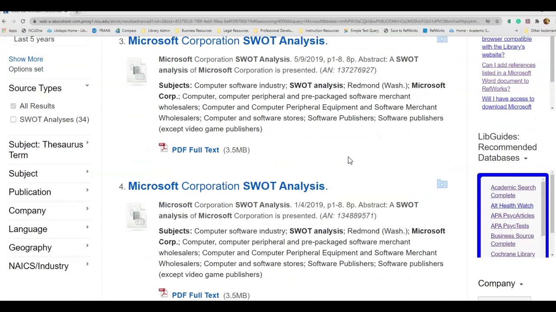This screenshot has height=312, width=556.
Task: Toggle the All Results checkbox
Action: [x=13, y=106]
